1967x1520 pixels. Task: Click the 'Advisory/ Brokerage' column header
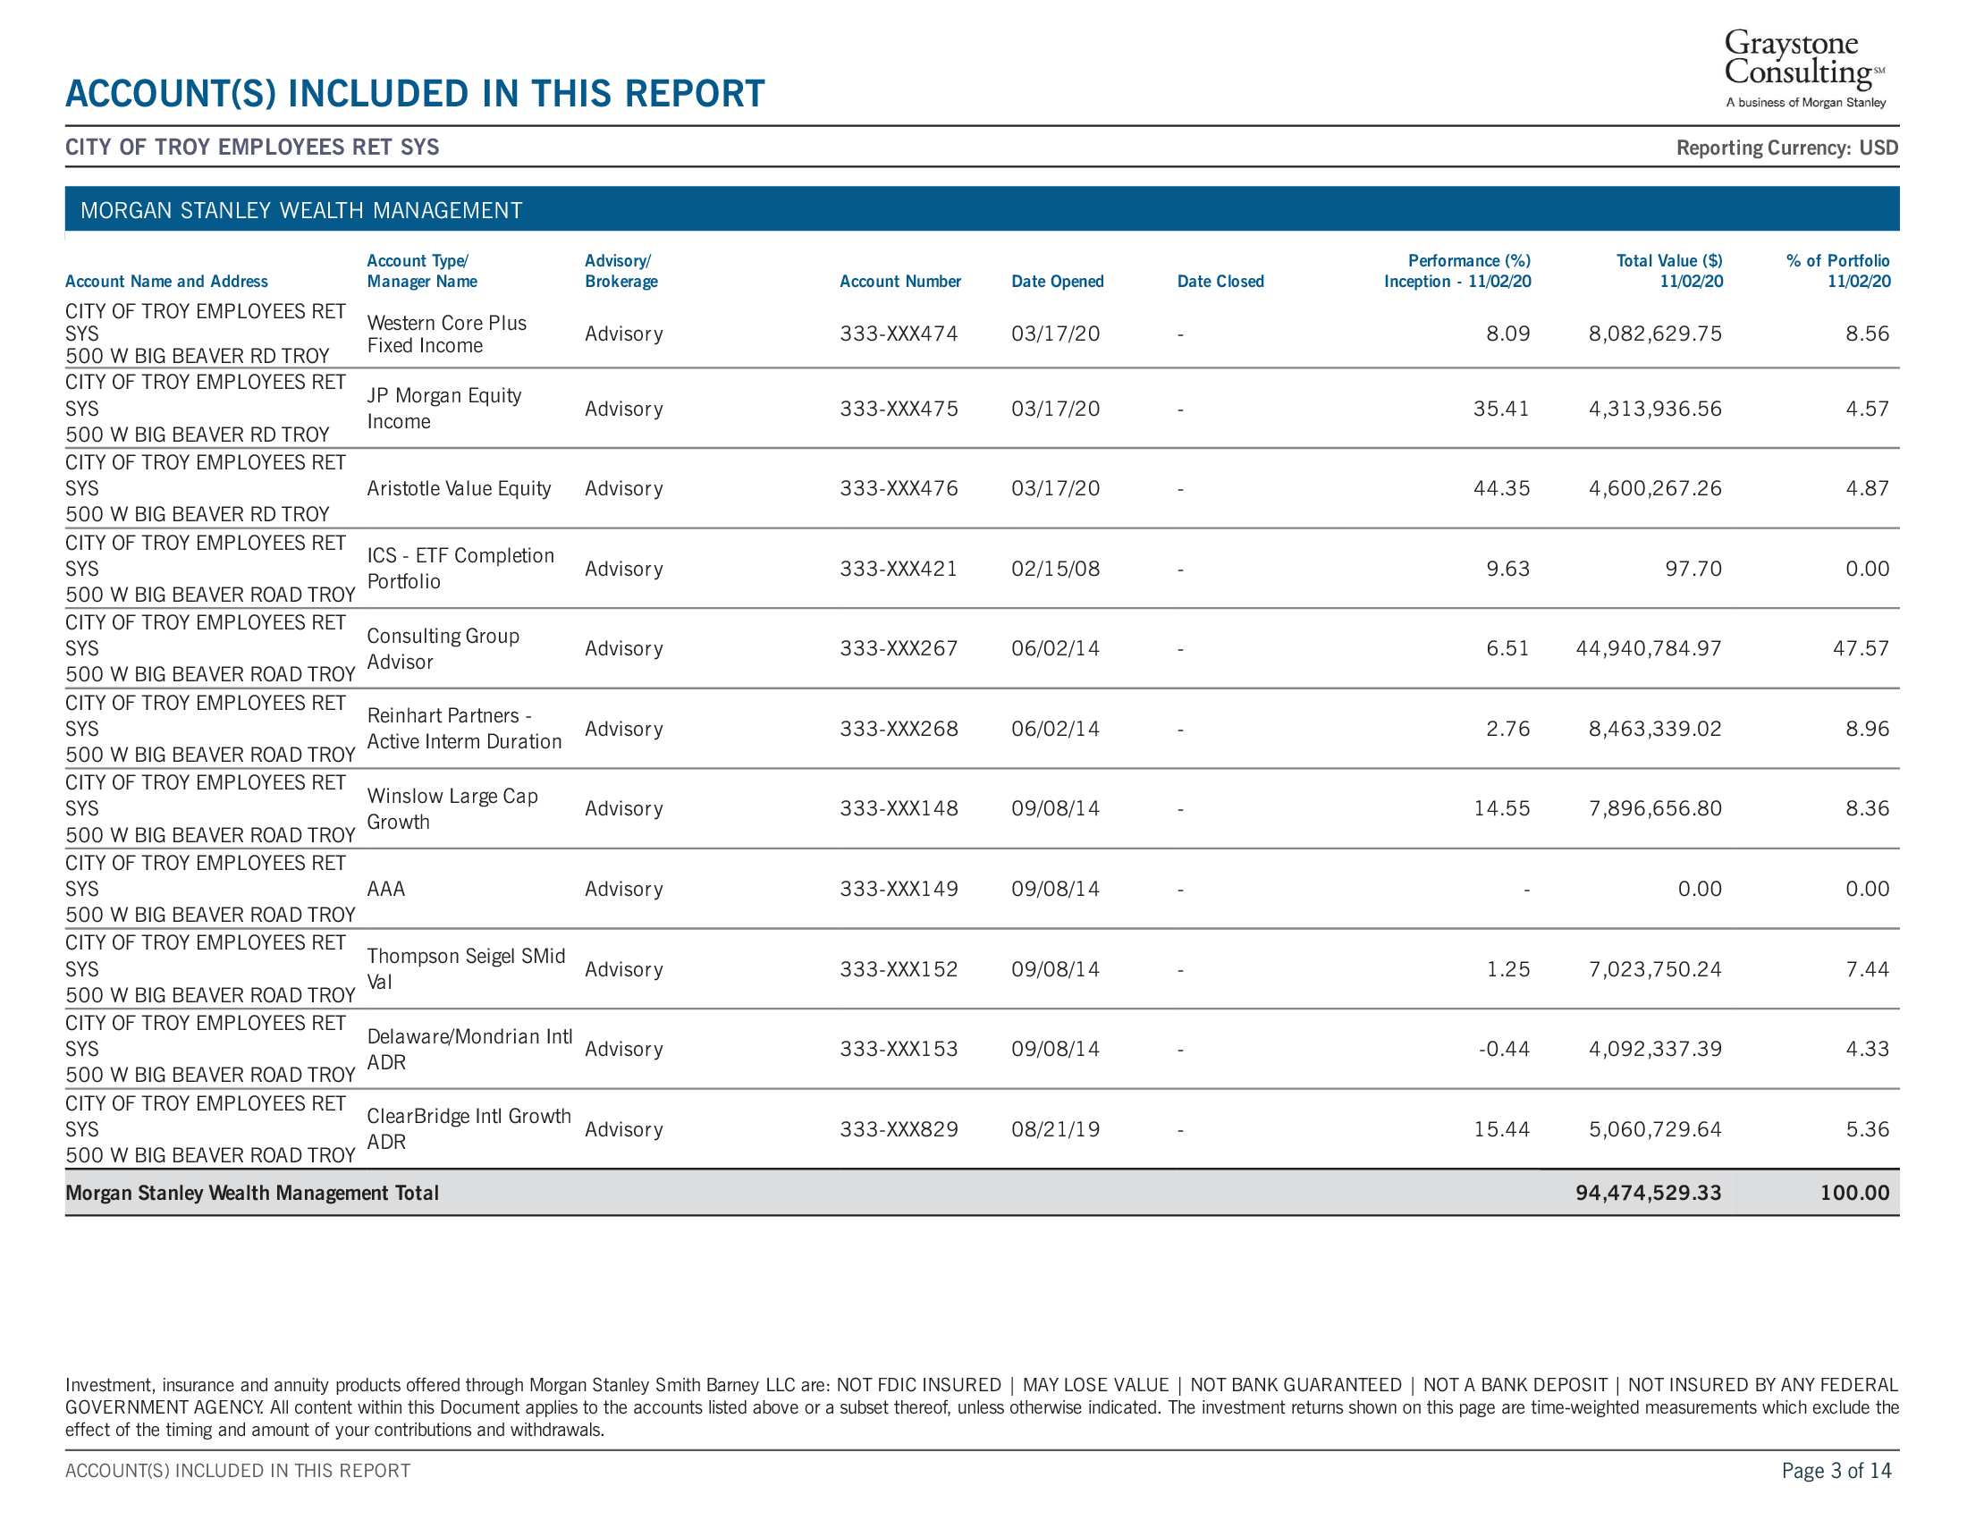coord(621,271)
